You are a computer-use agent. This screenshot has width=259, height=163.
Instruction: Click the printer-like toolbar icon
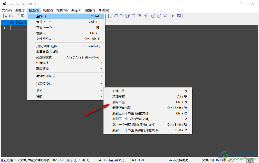(x=133, y=16)
